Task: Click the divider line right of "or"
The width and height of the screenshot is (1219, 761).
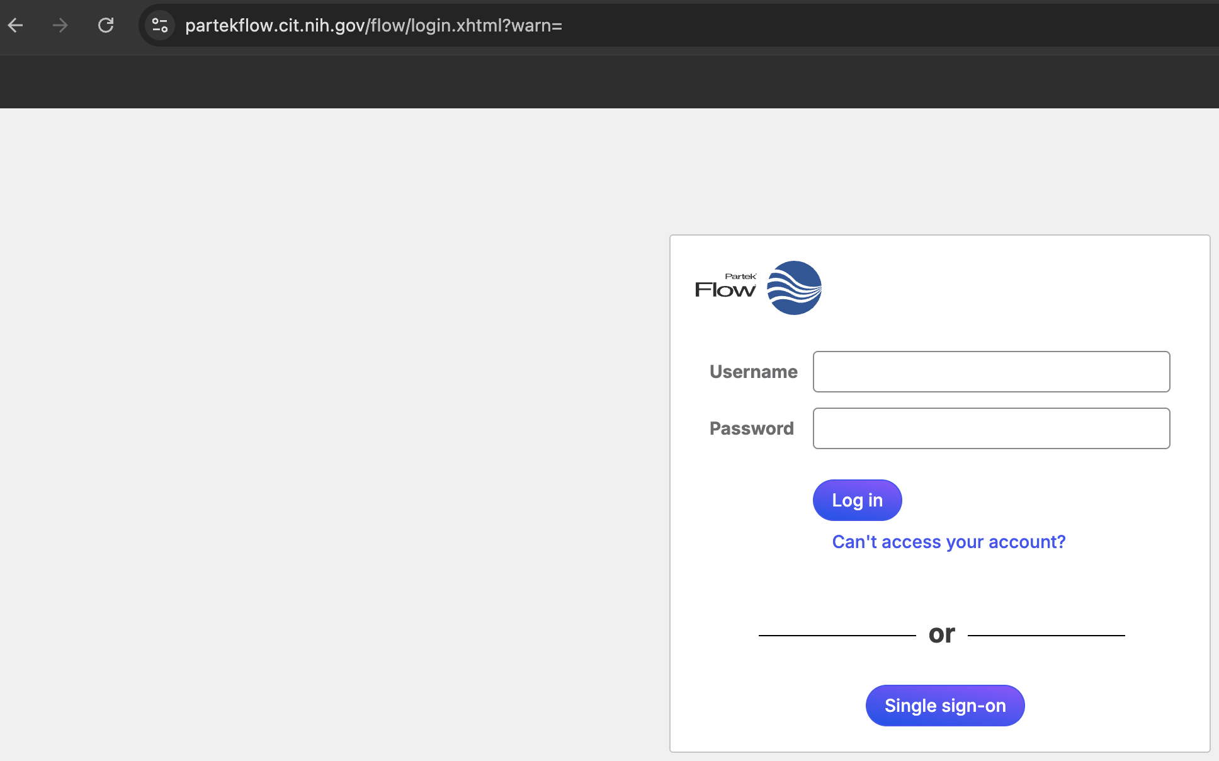Action: click(1046, 636)
